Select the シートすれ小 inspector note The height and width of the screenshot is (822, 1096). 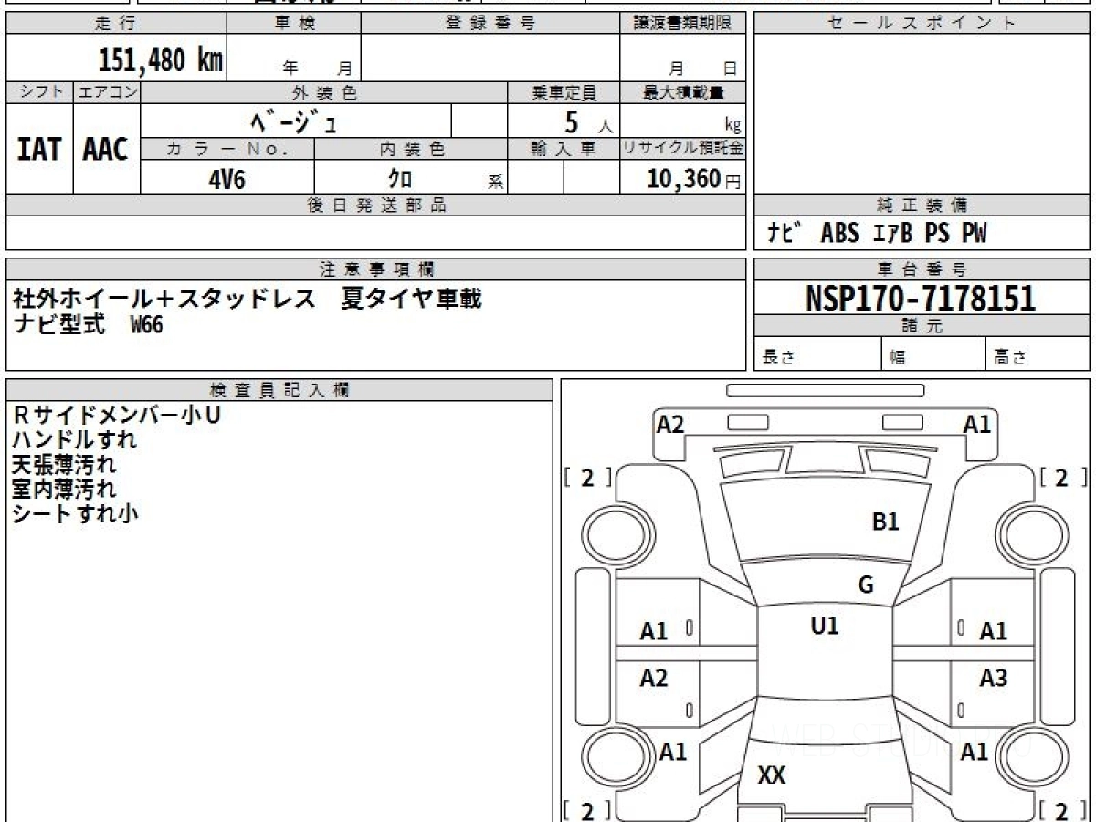click(75, 513)
